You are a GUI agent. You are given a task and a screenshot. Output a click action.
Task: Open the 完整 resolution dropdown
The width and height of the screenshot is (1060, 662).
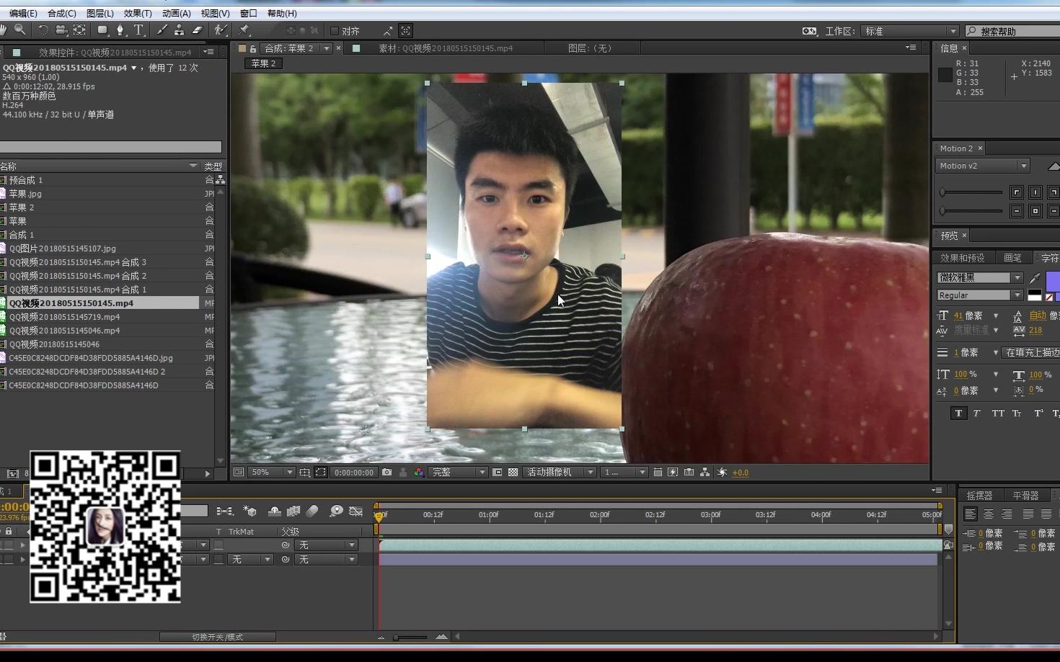tap(459, 473)
